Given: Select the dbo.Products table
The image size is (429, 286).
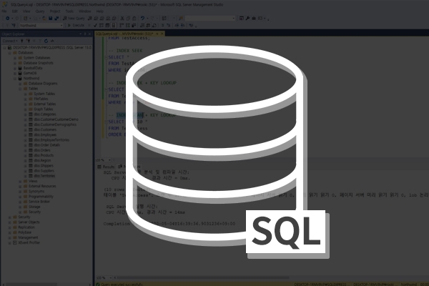Looking at the screenshot, I should coord(44,155).
